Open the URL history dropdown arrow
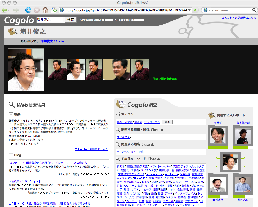 189,10
